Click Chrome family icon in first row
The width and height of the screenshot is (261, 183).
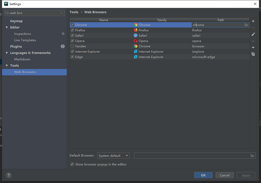[x=136, y=25]
